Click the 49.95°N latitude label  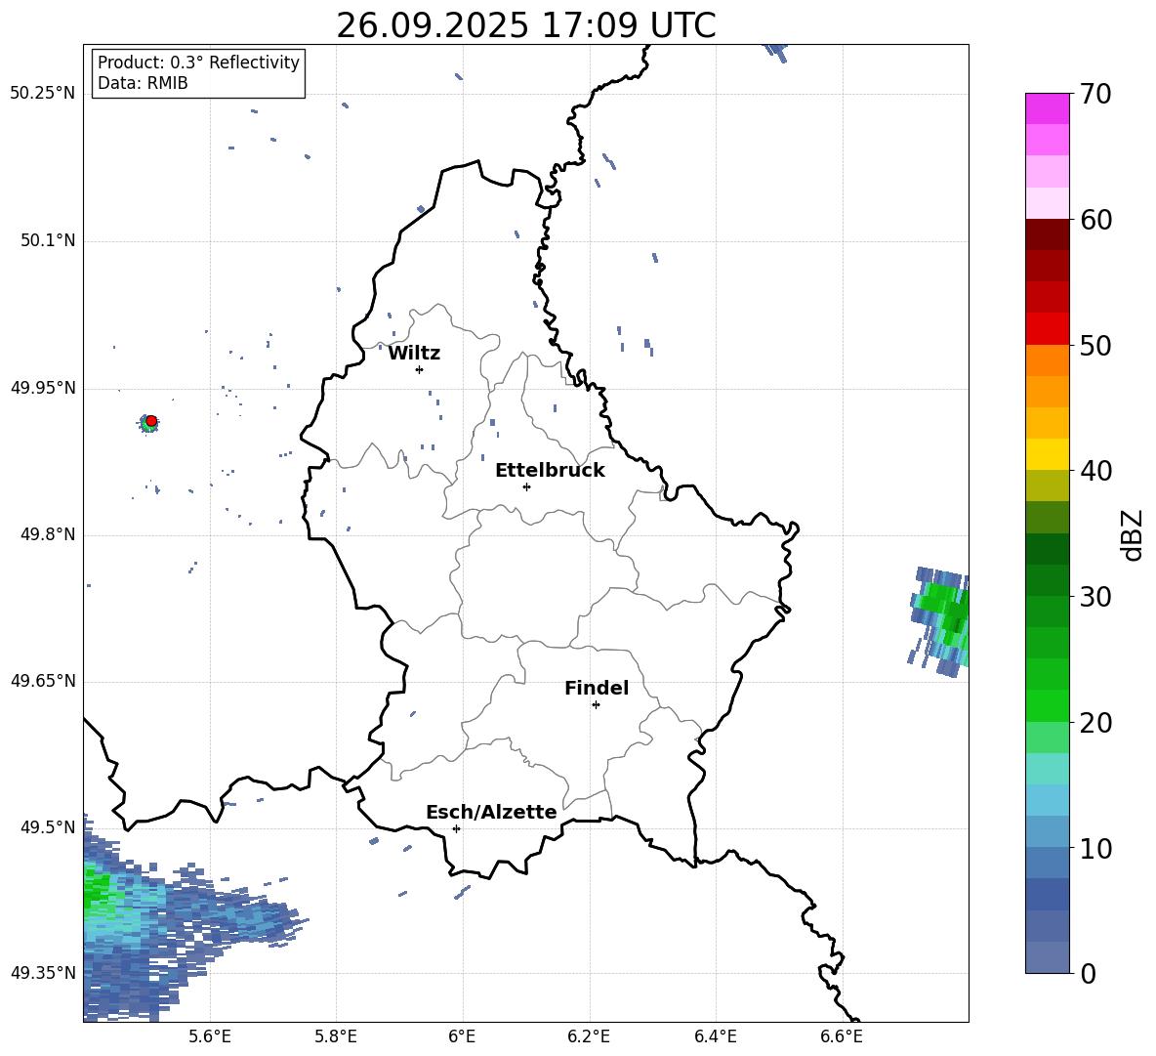[43, 388]
